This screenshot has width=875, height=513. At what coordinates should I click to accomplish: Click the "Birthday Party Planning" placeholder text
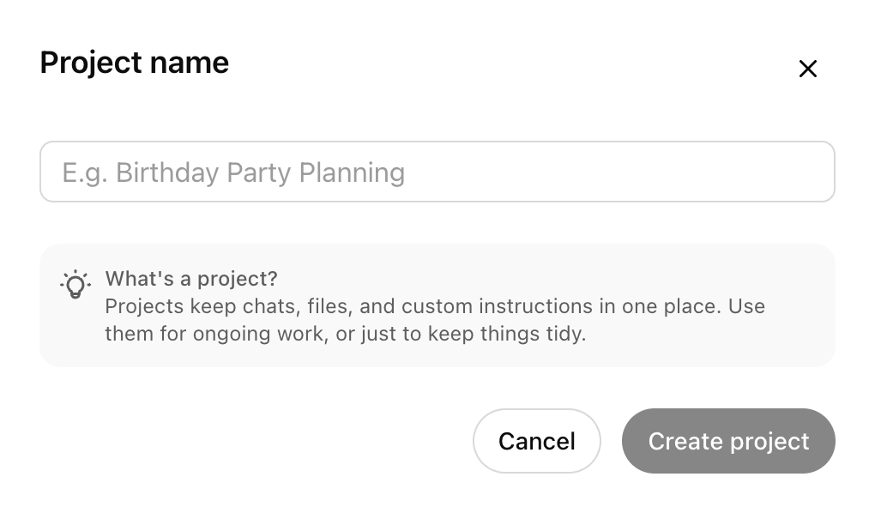point(260,172)
